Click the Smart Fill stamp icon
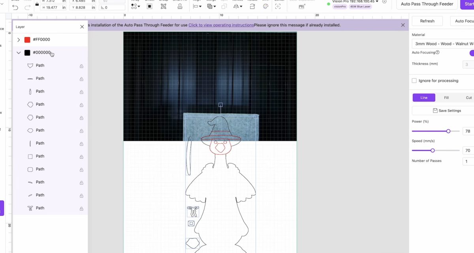Screen dimensions: 474x253 (x=180, y=6)
